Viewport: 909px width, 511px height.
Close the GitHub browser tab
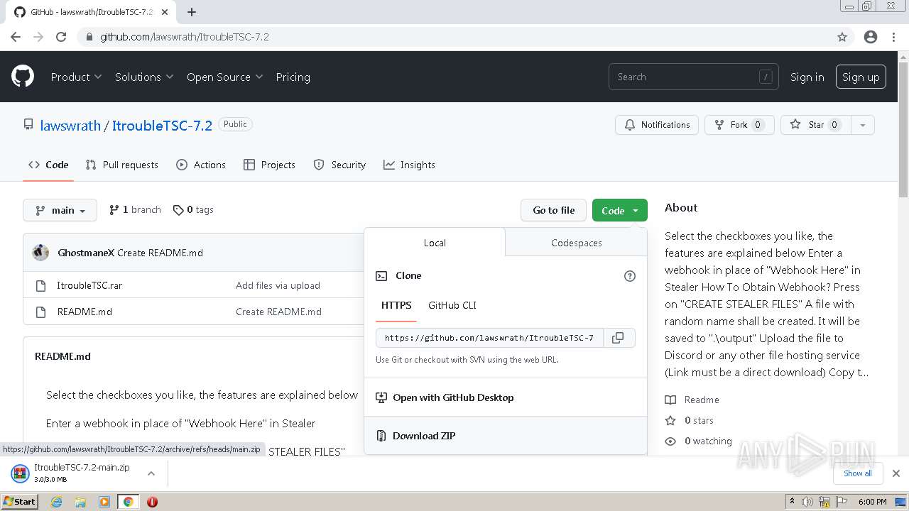coord(165,12)
